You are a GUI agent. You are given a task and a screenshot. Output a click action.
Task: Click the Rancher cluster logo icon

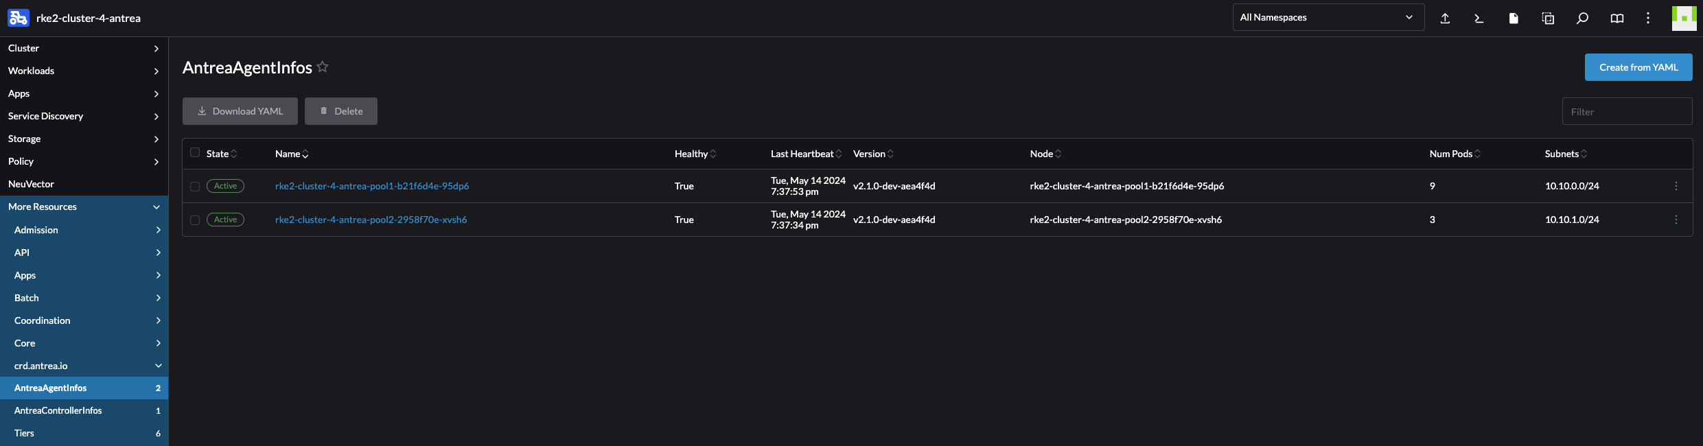pyautogui.click(x=19, y=18)
